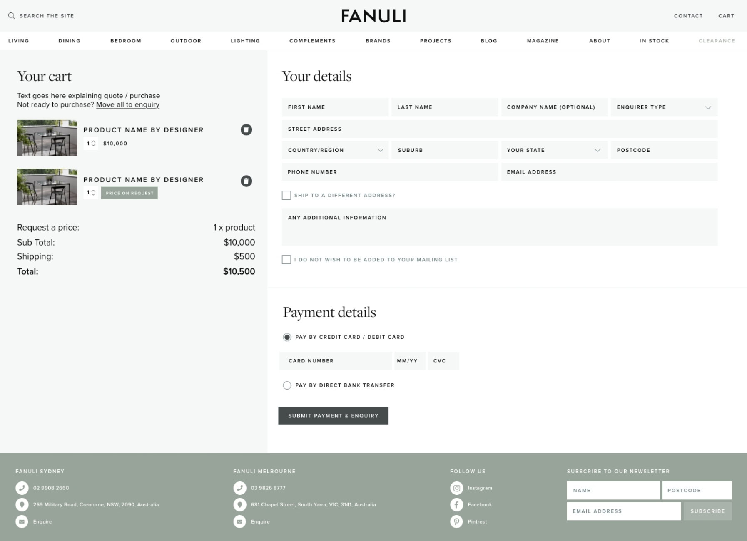Open the Your State dropdown

554,150
